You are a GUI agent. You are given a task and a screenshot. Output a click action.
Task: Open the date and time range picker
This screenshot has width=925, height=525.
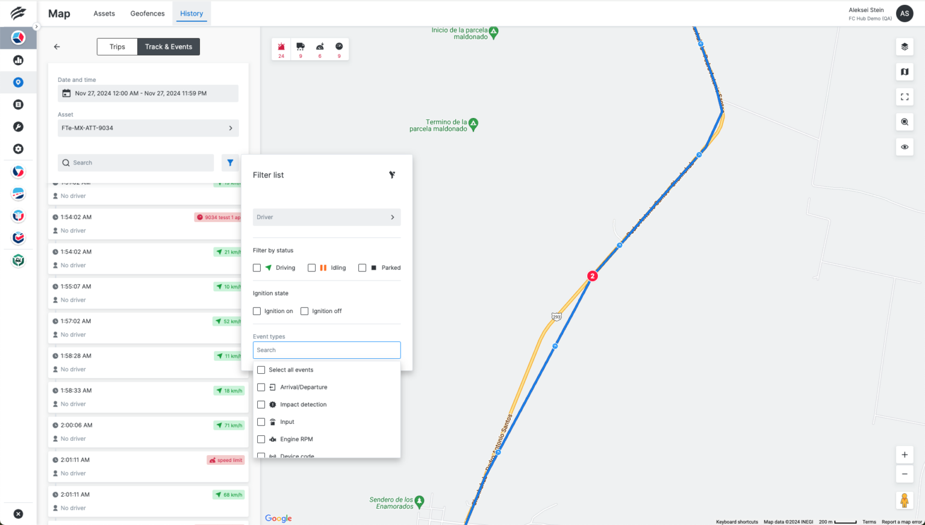pyautogui.click(x=148, y=93)
